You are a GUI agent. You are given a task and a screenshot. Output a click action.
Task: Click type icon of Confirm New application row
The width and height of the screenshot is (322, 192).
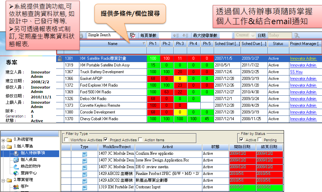pos(85,153)
